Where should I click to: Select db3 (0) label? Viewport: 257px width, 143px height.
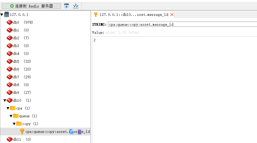pos(21,46)
